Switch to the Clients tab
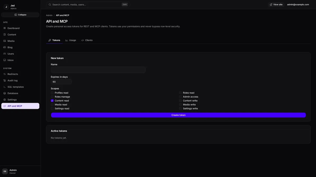This screenshot has height=177, width=316. click(87, 40)
